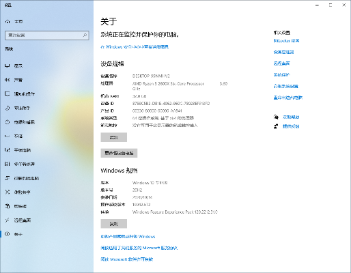The height and width of the screenshot is (273, 351).
Task: Click the 关于 page heading
Action: (109, 22)
